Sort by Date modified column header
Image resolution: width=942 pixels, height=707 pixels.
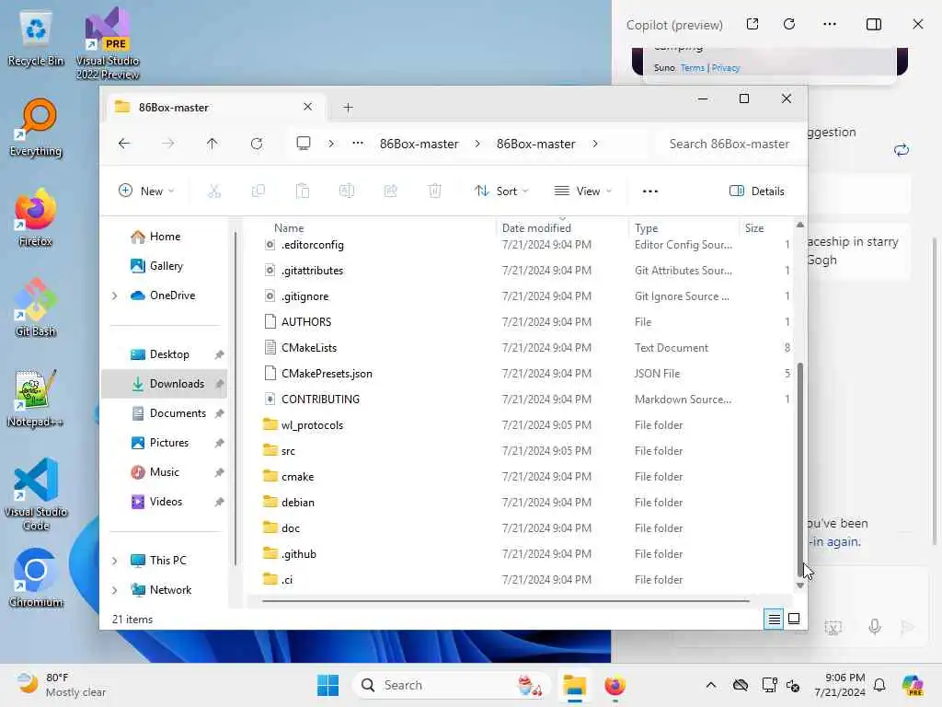click(x=536, y=228)
